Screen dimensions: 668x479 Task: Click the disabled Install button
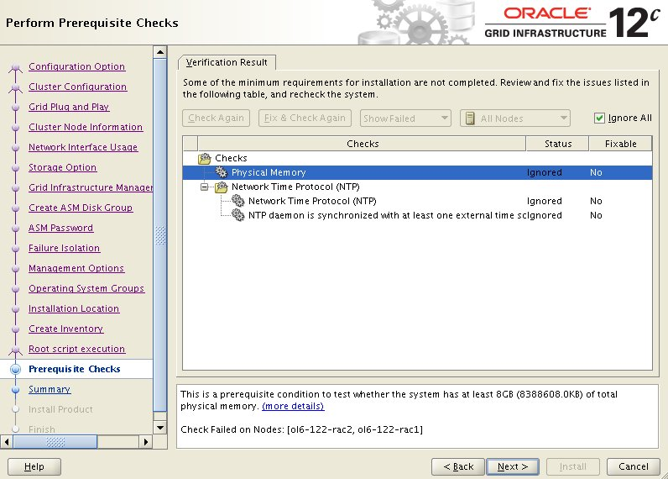point(573,466)
